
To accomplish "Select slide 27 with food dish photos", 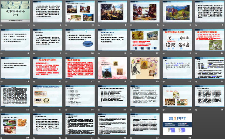I will pyautogui.click(x=177, y=96).
